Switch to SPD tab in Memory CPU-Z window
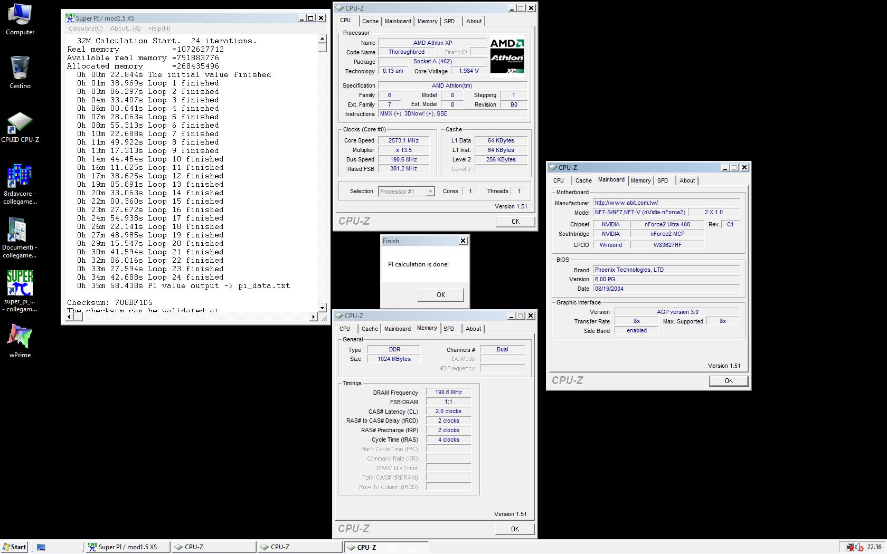Screen dimensions: 887x554 coord(449,329)
